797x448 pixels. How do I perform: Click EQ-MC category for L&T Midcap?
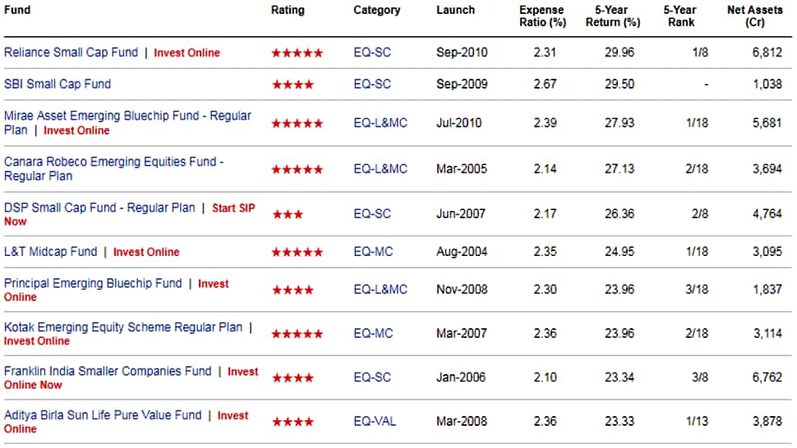[x=373, y=252]
